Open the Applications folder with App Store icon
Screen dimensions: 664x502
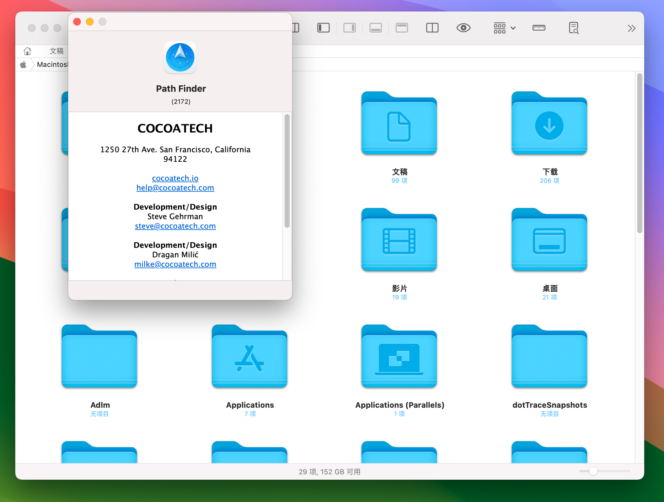pos(250,357)
